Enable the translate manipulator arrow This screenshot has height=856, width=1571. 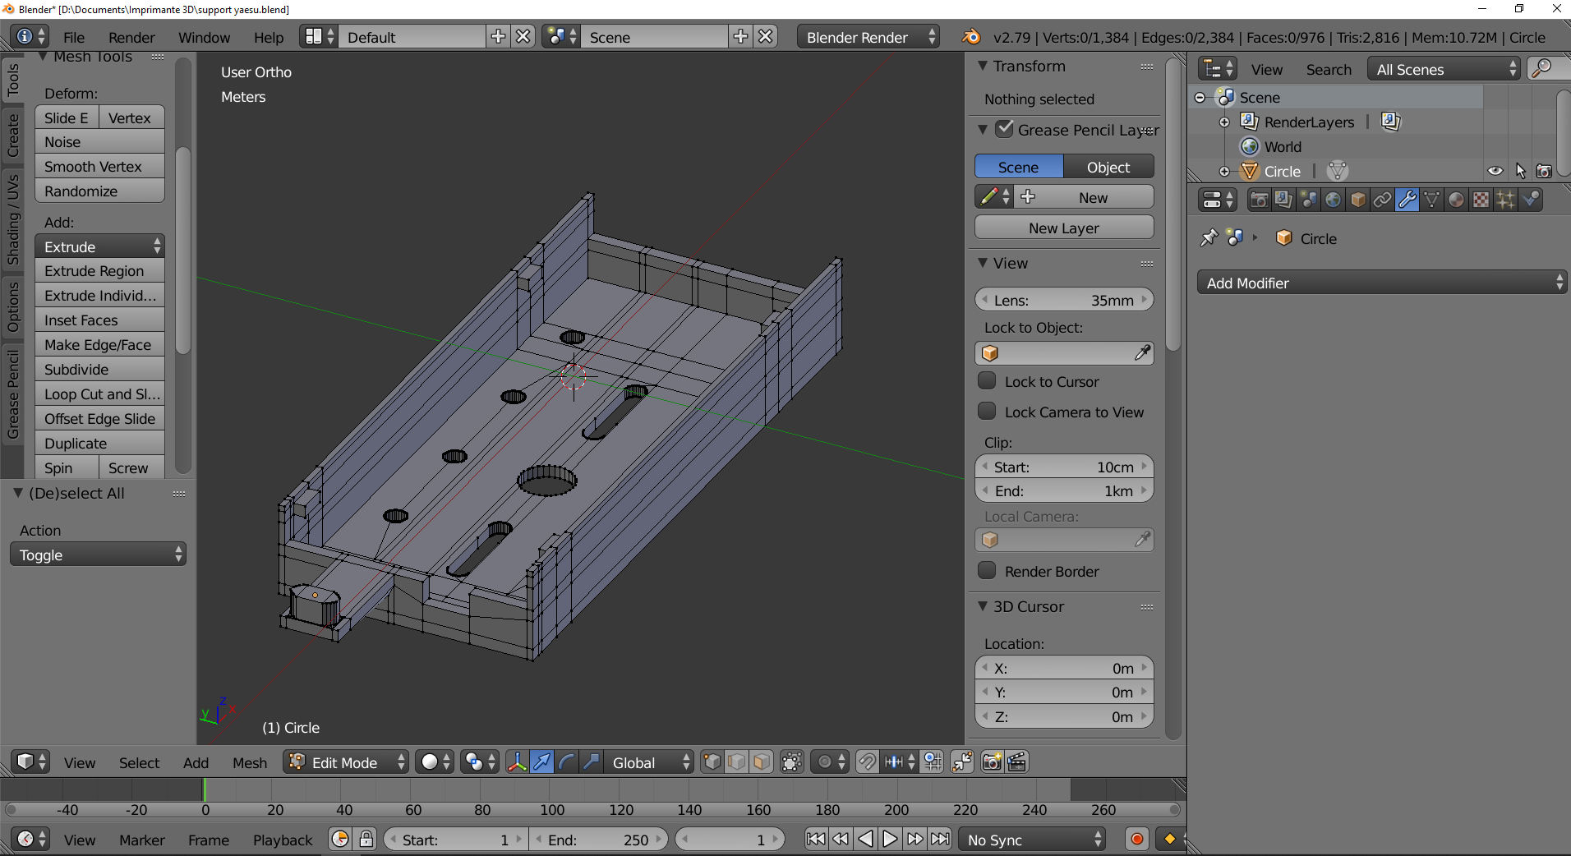541,762
